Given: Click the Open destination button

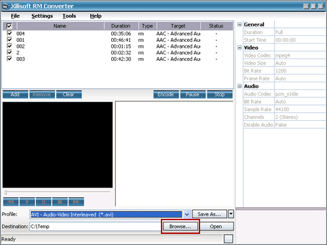Looking at the screenshot, I should point(216,227).
